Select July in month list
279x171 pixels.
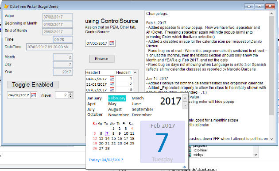coord(91,109)
